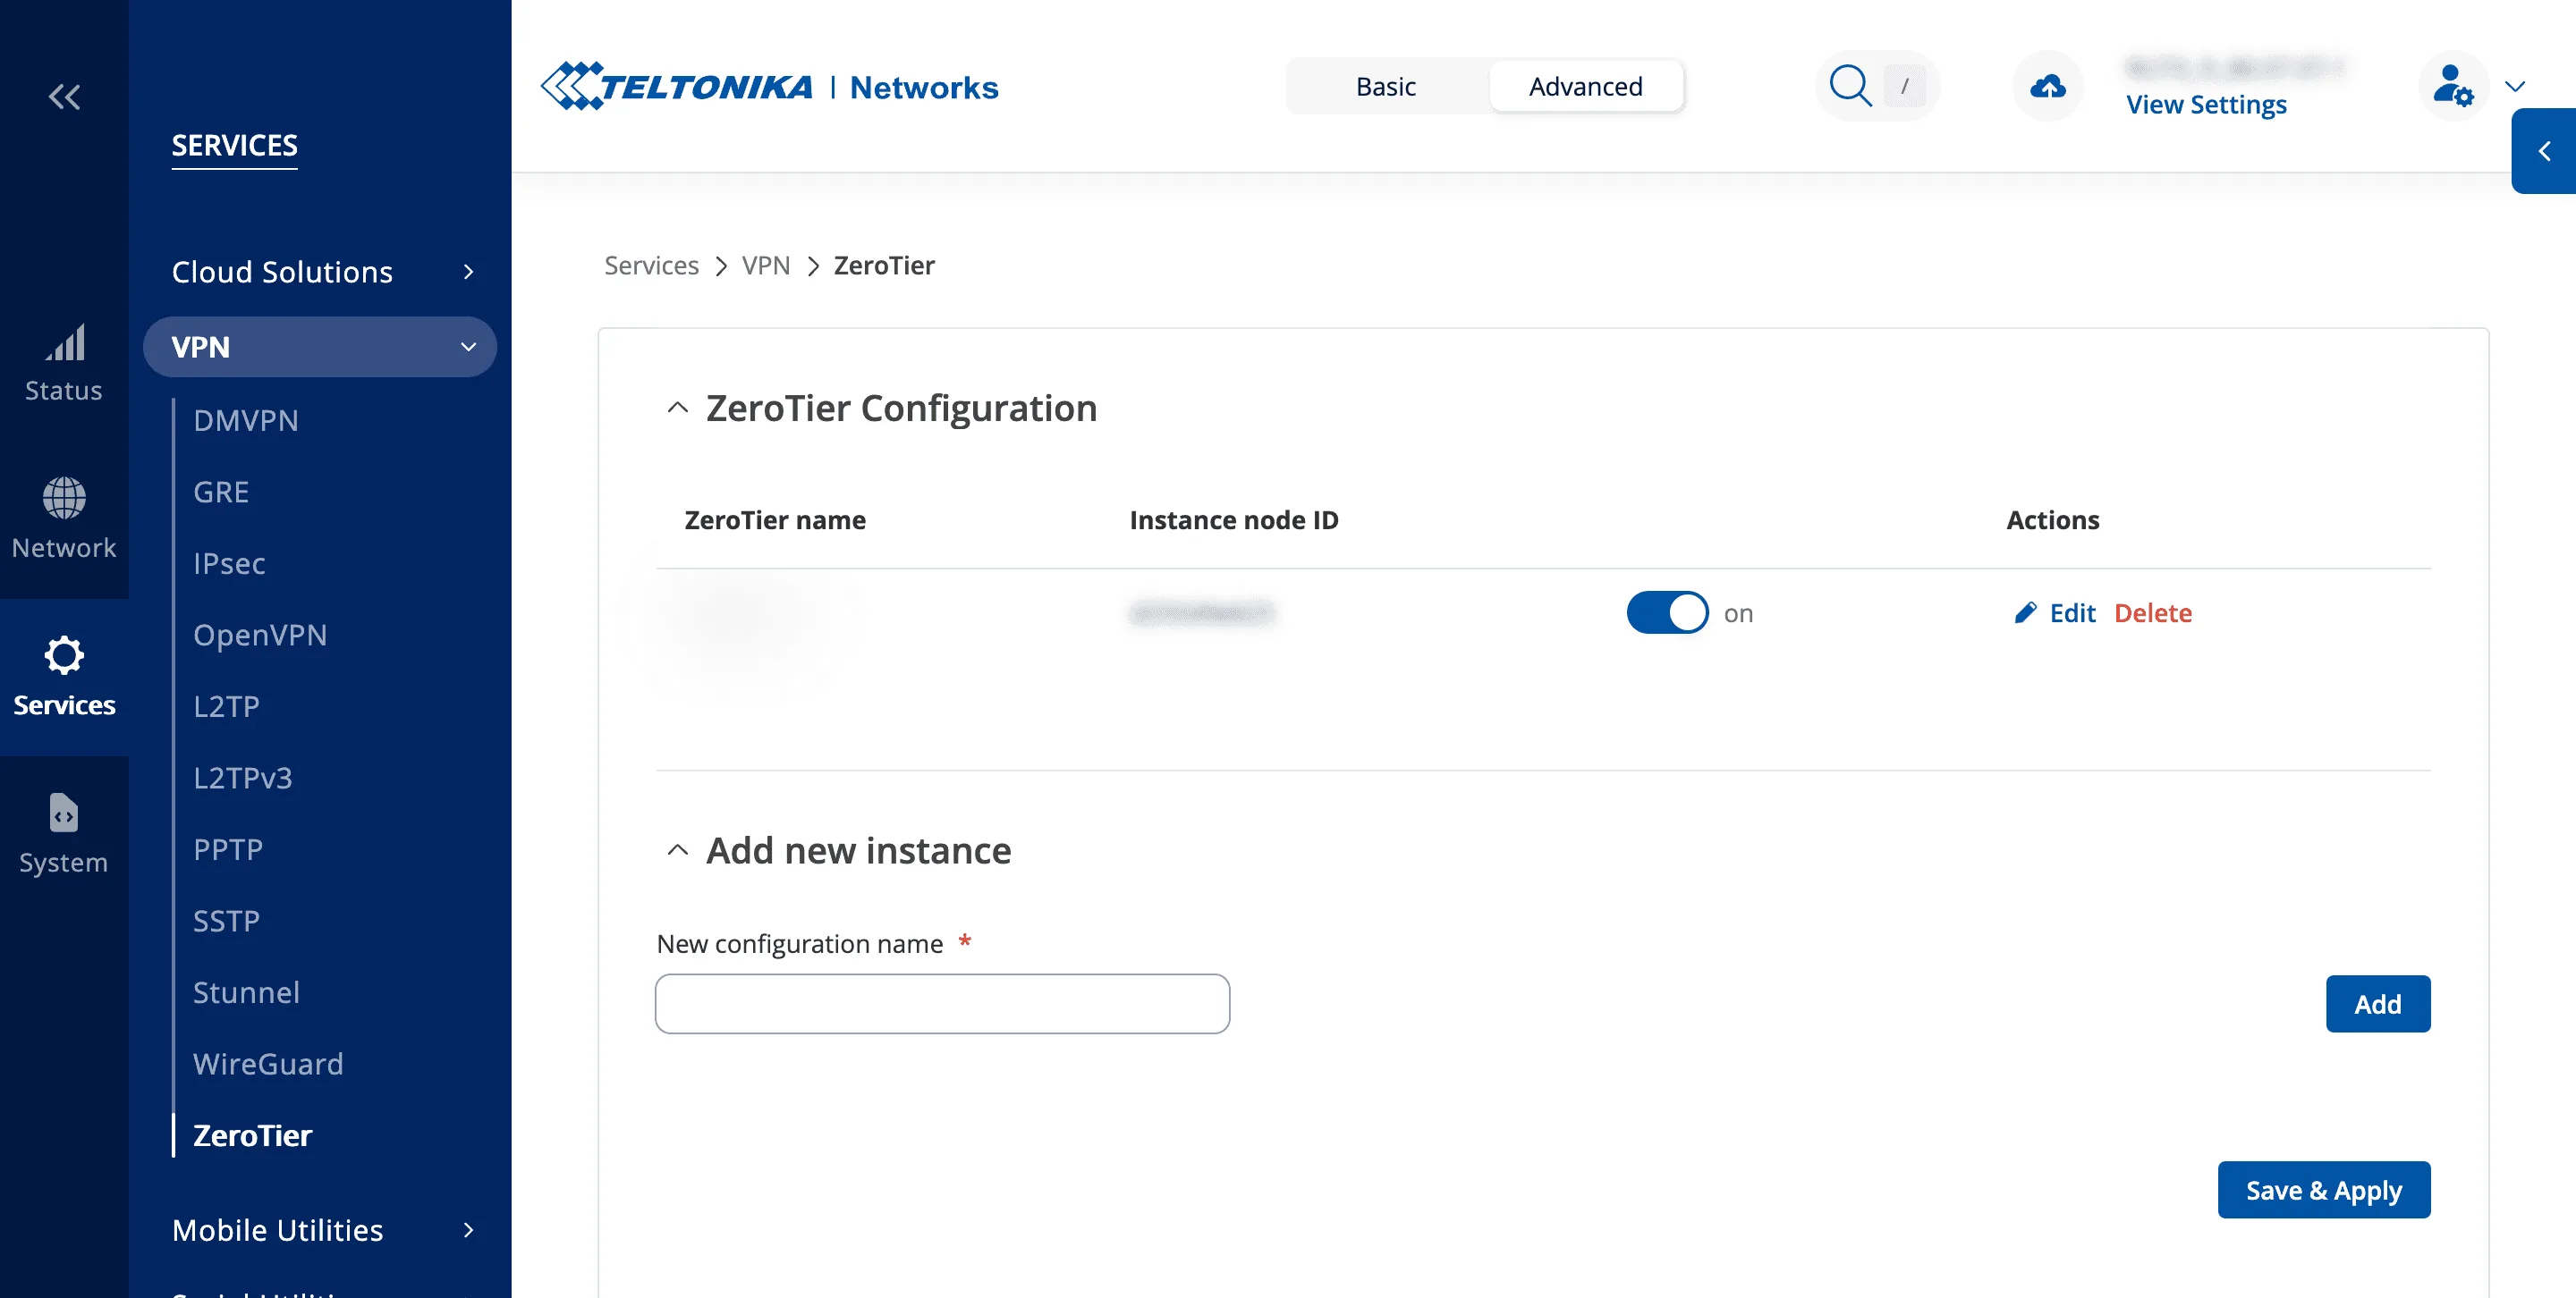Click the ZeroTier breadcrumb label

pos(884,265)
